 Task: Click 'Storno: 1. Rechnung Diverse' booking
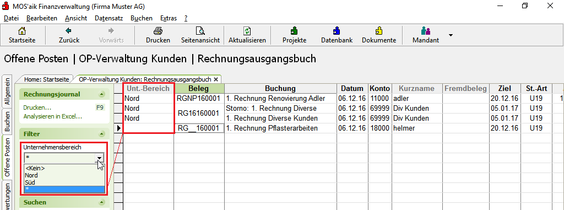coord(280,109)
